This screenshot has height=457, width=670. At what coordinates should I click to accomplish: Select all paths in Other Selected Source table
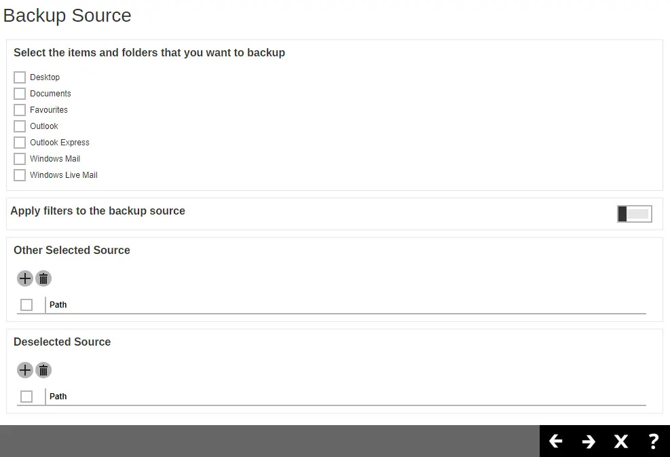point(26,305)
